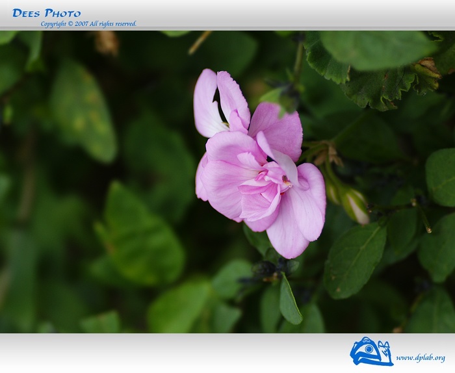Select the flower's upper-left pale petal
Screen dimensions: 455x373
pyautogui.click(x=207, y=104)
